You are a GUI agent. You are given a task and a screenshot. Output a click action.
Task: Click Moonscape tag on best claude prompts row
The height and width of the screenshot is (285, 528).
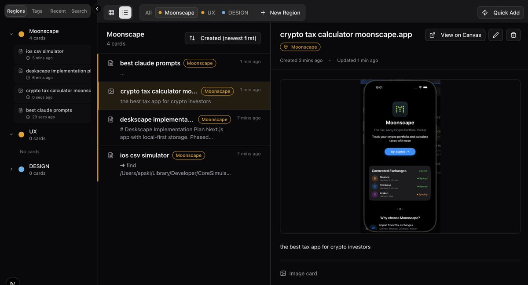pos(200,63)
